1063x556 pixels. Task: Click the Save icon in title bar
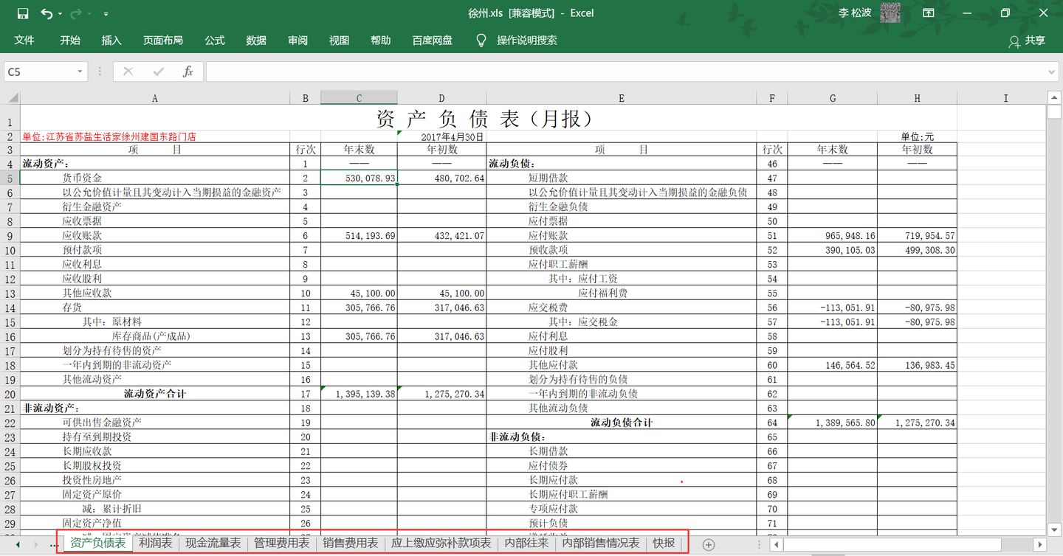point(22,13)
